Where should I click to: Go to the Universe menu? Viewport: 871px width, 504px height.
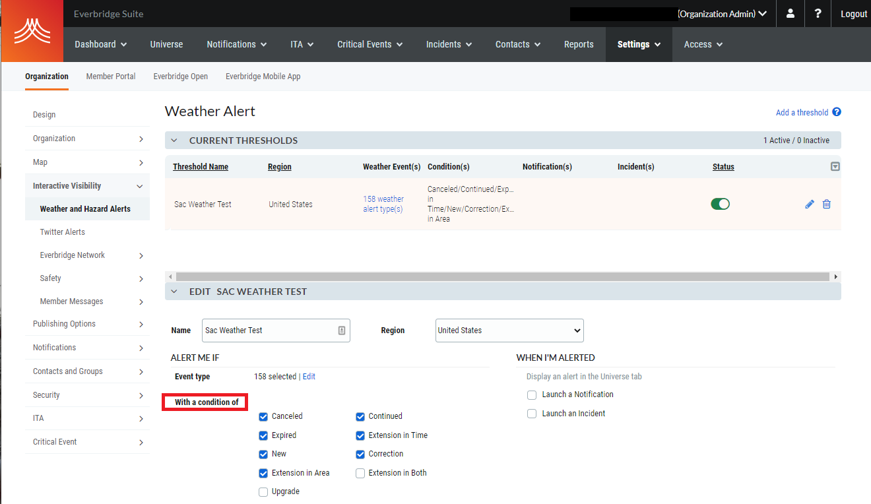pyautogui.click(x=166, y=44)
